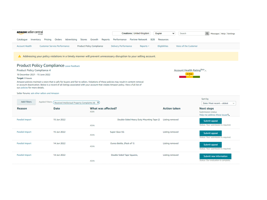
Task: Click 'Double-Sided Heavy Duty Mounting Tape' text
Action: 139,120
